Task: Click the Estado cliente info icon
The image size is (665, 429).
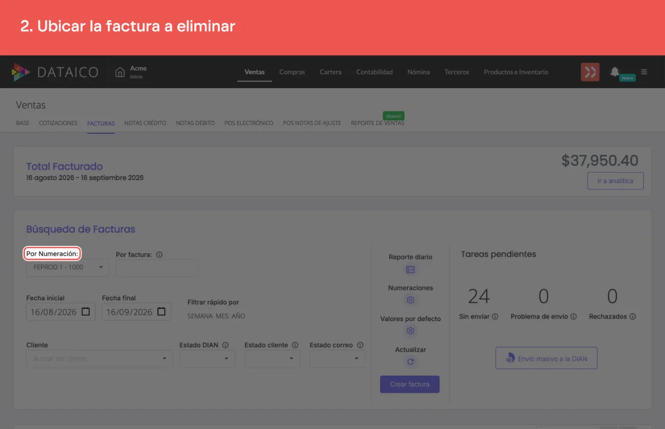Action: click(x=295, y=345)
